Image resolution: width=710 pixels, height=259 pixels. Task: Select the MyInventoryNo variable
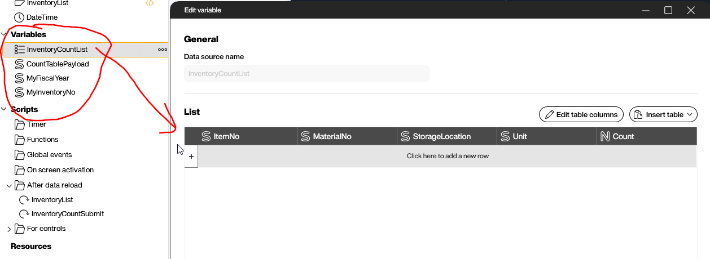click(x=51, y=92)
